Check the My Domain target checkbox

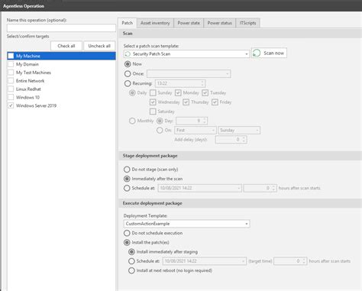point(11,64)
